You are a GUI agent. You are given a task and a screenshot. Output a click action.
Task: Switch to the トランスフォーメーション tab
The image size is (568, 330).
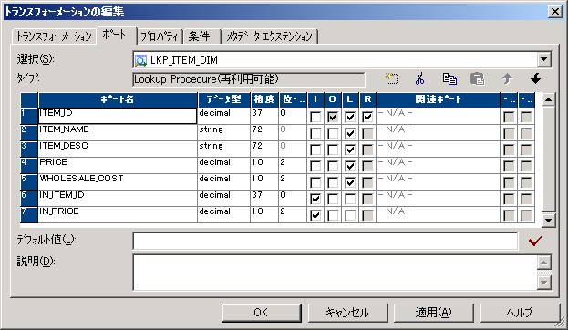pyautogui.click(x=54, y=36)
